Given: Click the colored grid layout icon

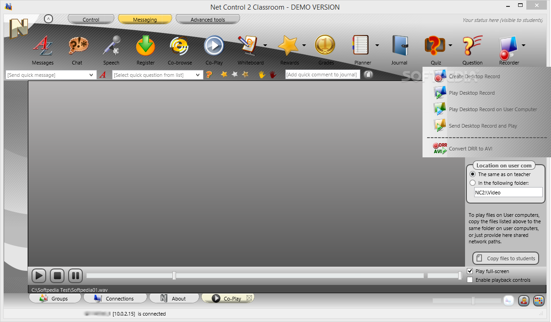Looking at the screenshot, I should pyautogui.click(x=539, y=301).
